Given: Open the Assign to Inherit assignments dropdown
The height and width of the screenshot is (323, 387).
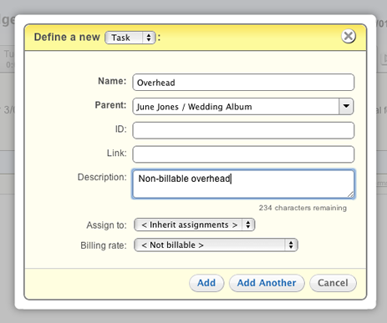Looking at the screenshot, I should (195, 225).
